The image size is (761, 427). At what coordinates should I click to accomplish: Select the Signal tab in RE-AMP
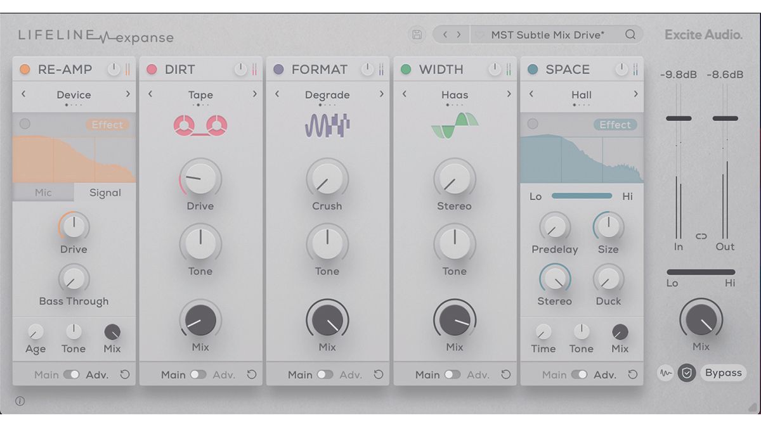point(105,193)
